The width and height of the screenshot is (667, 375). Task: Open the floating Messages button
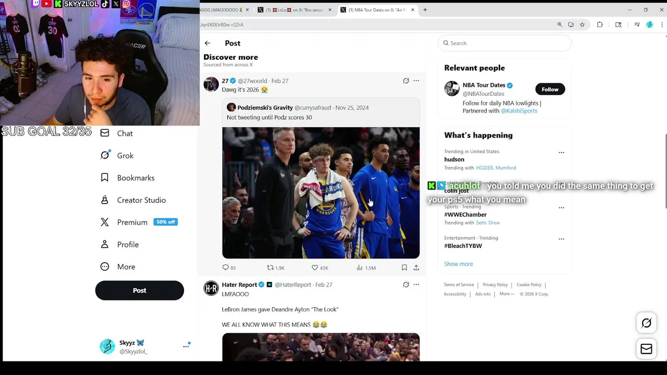coord(646,349)
